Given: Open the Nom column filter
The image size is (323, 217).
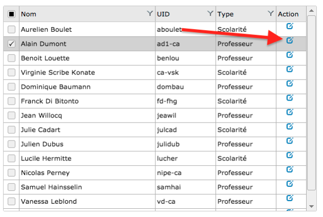Looking at the screenshot, I should coord(149,14).
